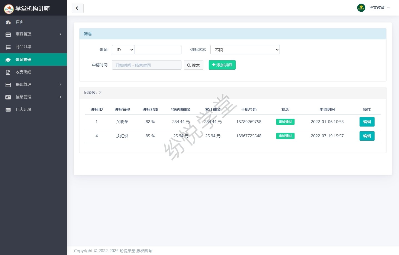
Task: Click the back arrow button at top
Action: click(x=78, y=8)
